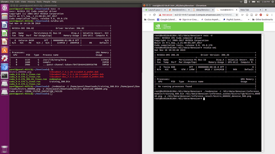Viewport: 275px width, 154px height.
Task: Switch to the Rendered Image tab
Action: [179, 10]
